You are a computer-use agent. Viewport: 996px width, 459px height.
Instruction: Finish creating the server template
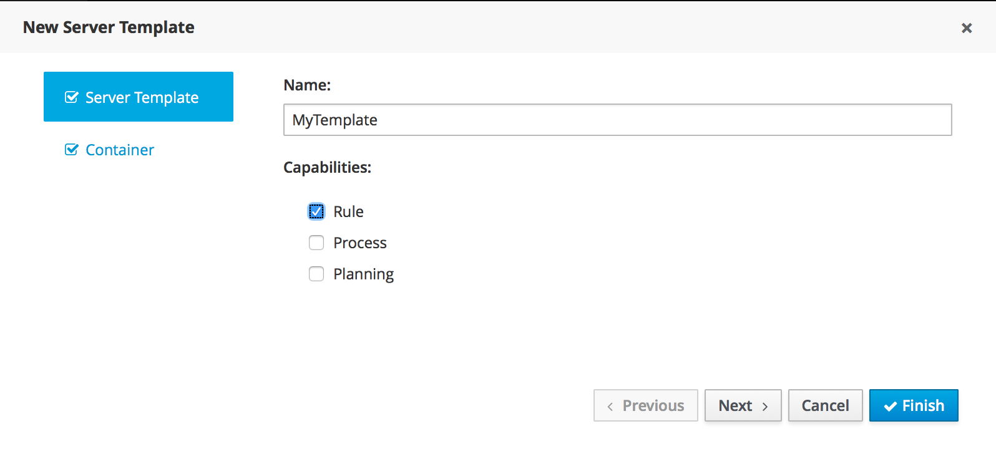click(x=914, y=405)
